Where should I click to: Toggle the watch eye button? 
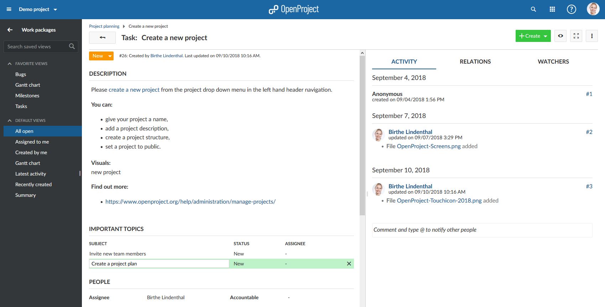coord(560,36)
